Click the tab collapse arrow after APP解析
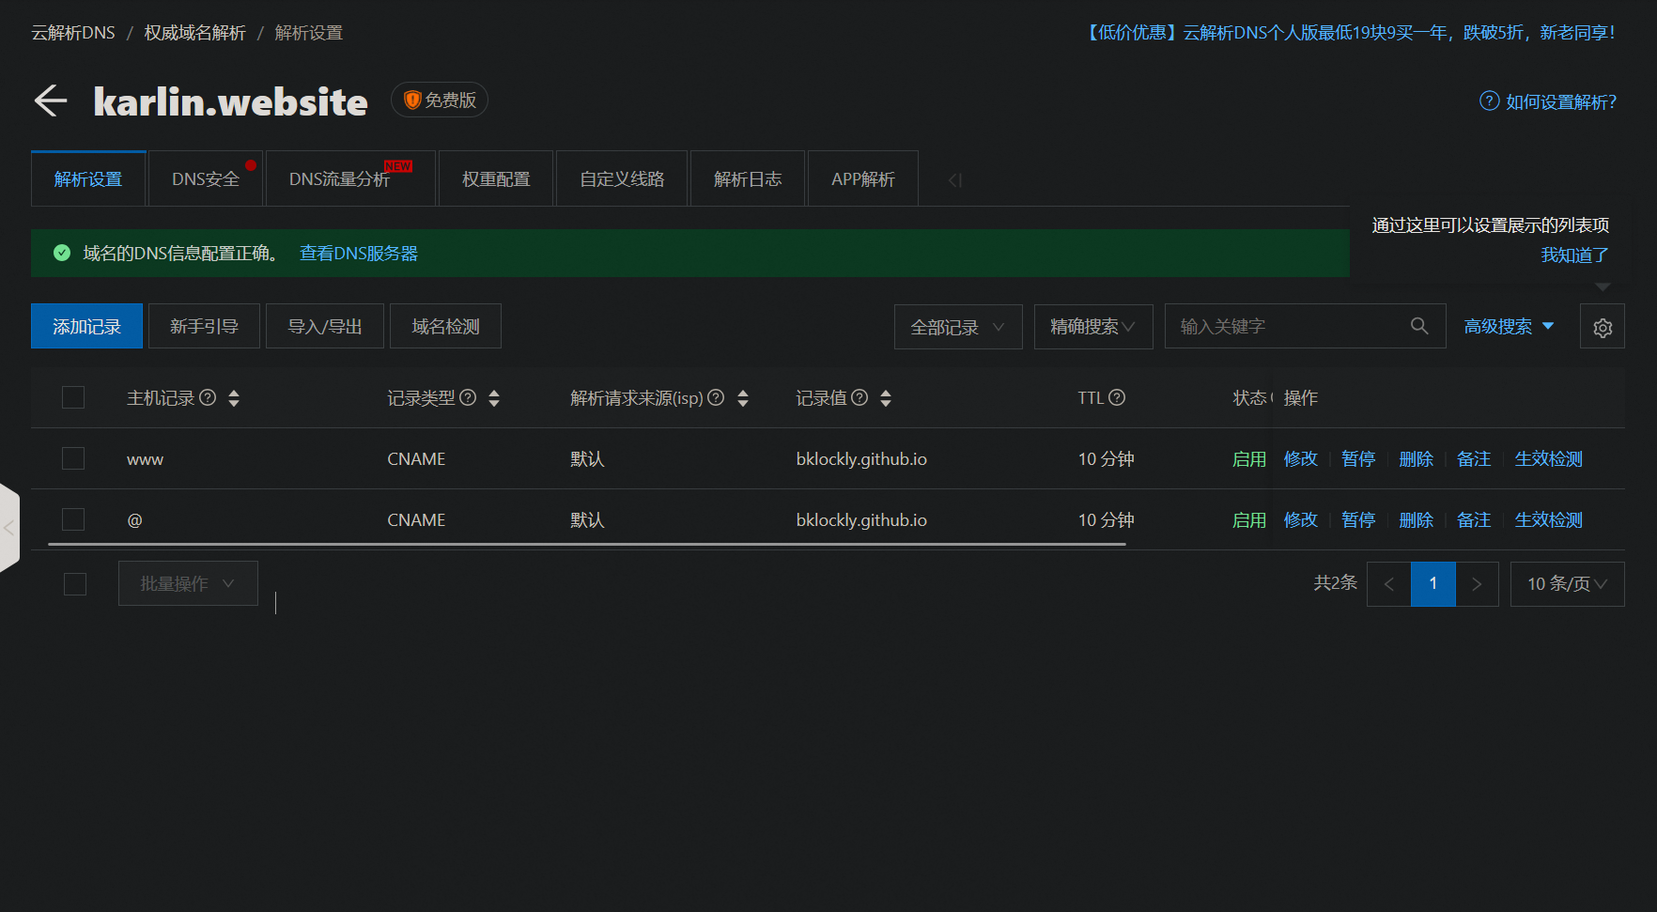1657x912 pixels. pyautogui.click(x=954, y=179)
